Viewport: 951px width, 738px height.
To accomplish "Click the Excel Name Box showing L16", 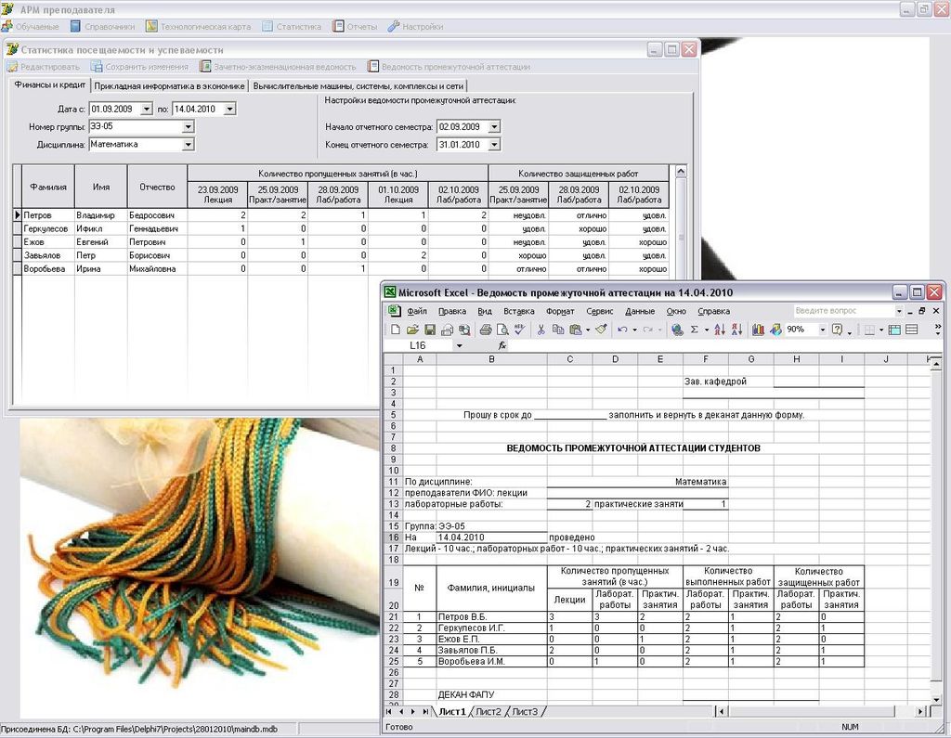I will 429,345.
